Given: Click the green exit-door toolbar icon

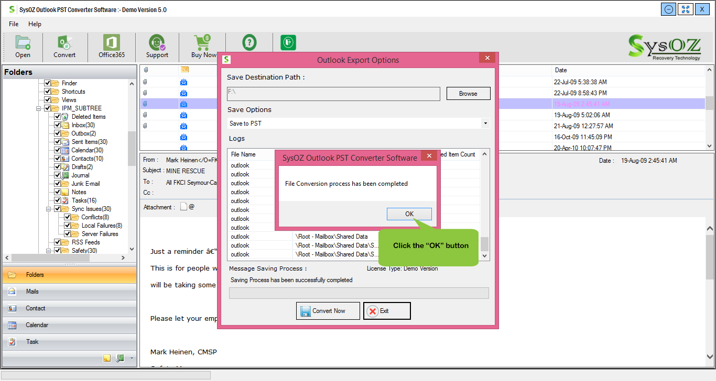Looking at the screenshot, I should tap(288, 42).
